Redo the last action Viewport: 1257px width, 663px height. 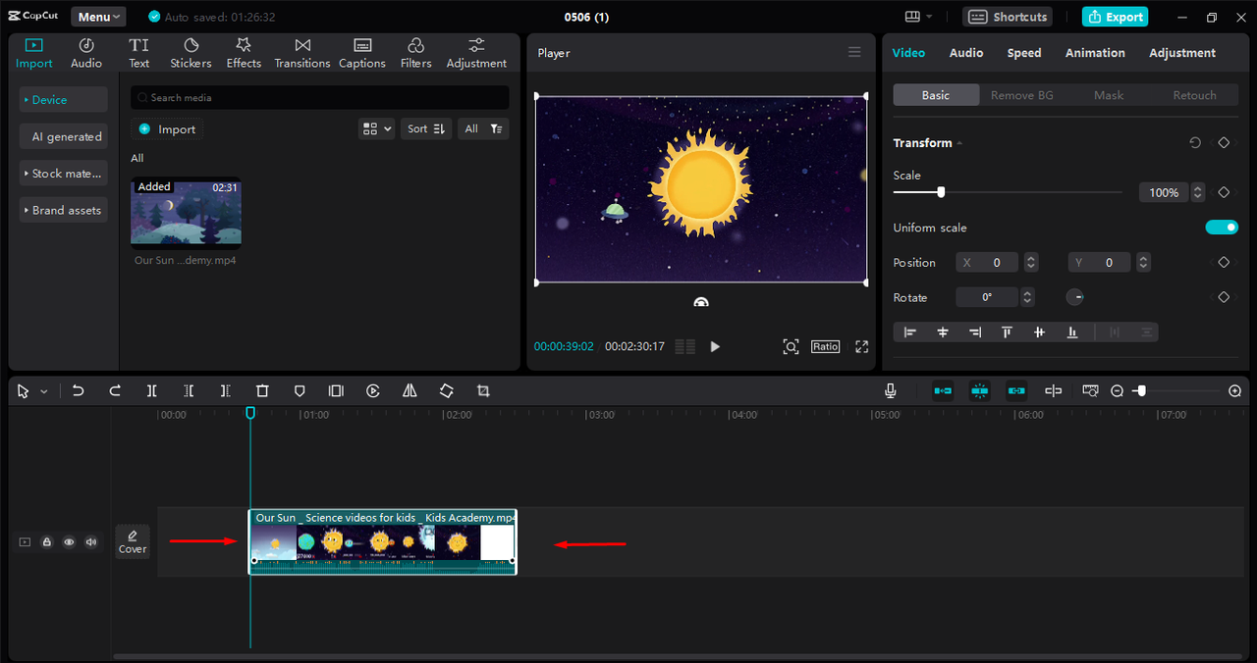click(115, 391)
